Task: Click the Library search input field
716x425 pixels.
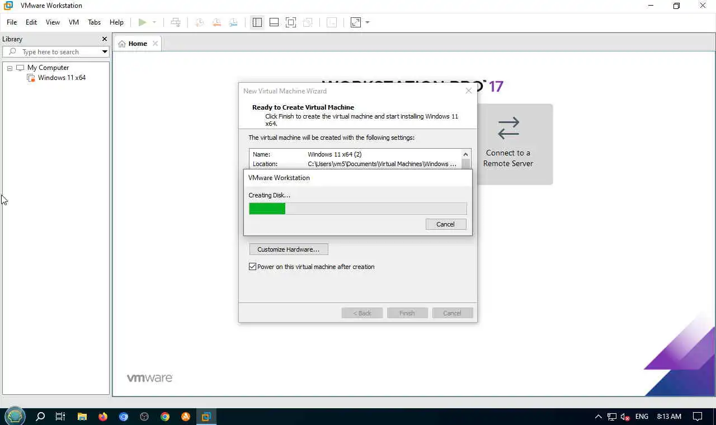Action: click(55, 51)
